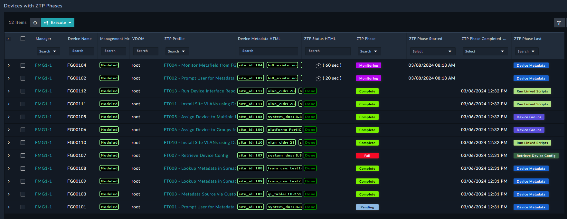The image size is (567, 219).
Task: Open the Execute dropdown button
Action: 58,23
